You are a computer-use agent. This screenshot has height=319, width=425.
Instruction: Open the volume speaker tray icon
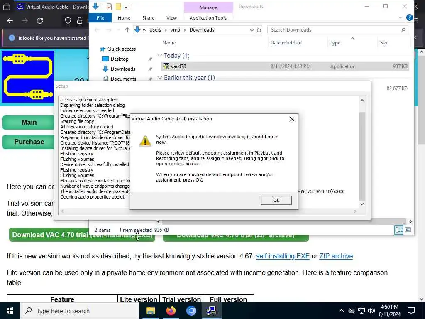tap(371, 311)
